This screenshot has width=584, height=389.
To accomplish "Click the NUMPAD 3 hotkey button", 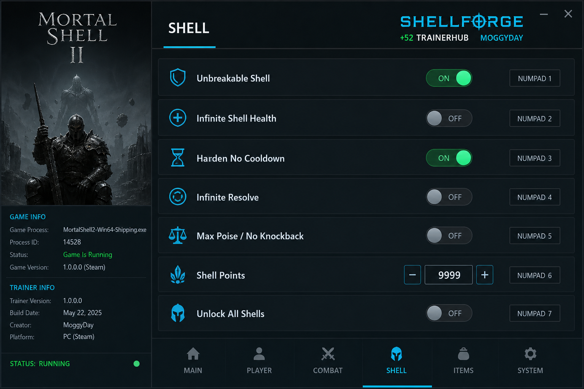I will (535, 158).
